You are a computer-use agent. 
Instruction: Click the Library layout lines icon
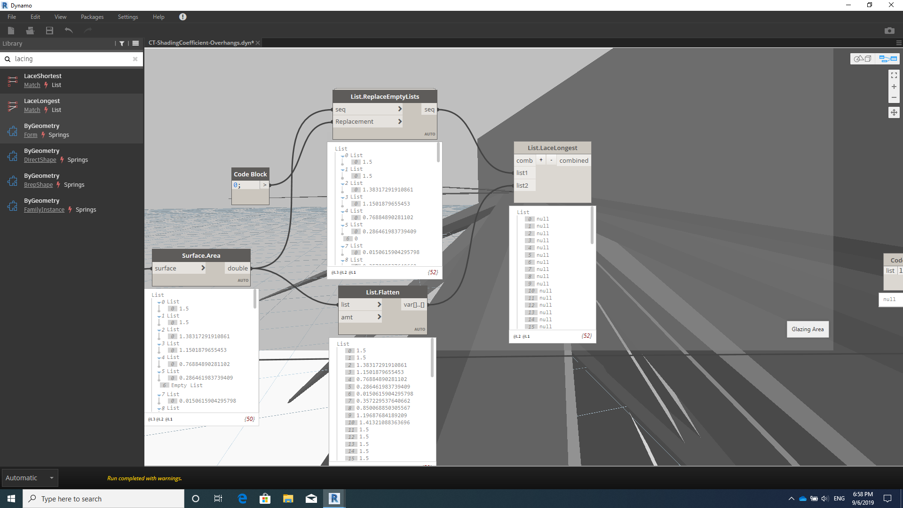135,43
